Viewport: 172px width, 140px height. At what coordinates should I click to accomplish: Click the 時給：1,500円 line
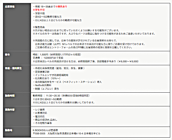[x=57, y=55]
